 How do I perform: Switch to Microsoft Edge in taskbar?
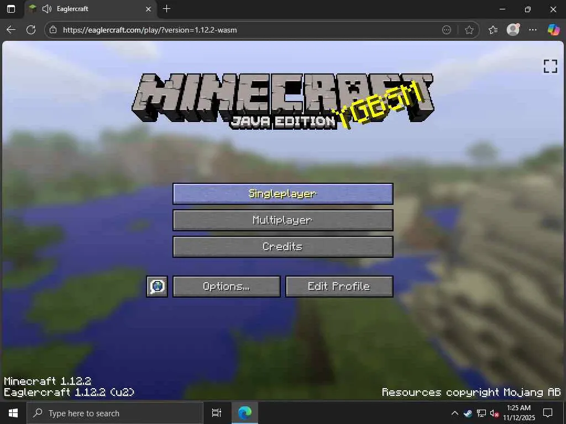[244, 413]
